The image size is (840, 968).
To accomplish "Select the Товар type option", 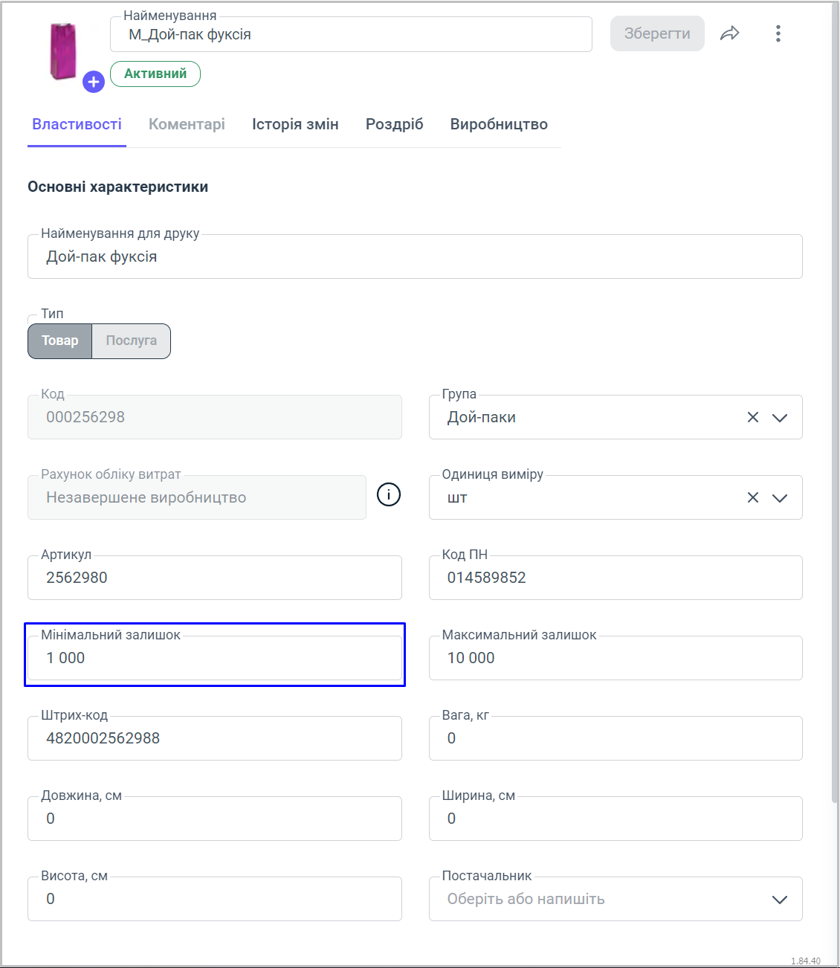I will [x=60, y=341].
